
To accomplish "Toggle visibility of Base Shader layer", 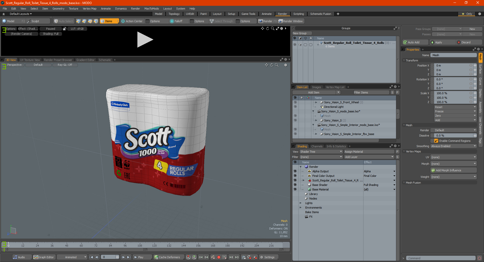I will pos(295,185).
